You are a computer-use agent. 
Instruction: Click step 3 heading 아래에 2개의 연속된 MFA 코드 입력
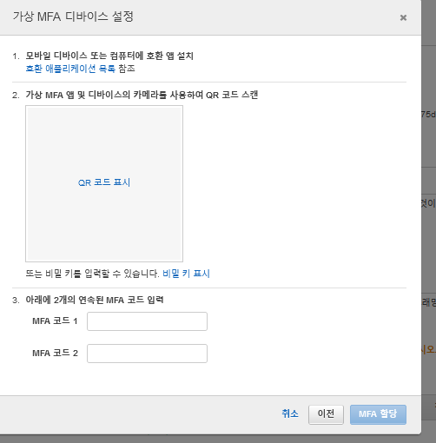(95, 300)
